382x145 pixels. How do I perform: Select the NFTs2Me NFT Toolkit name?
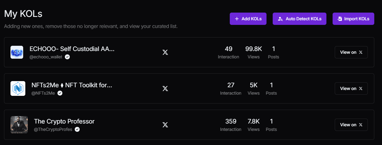72,85
